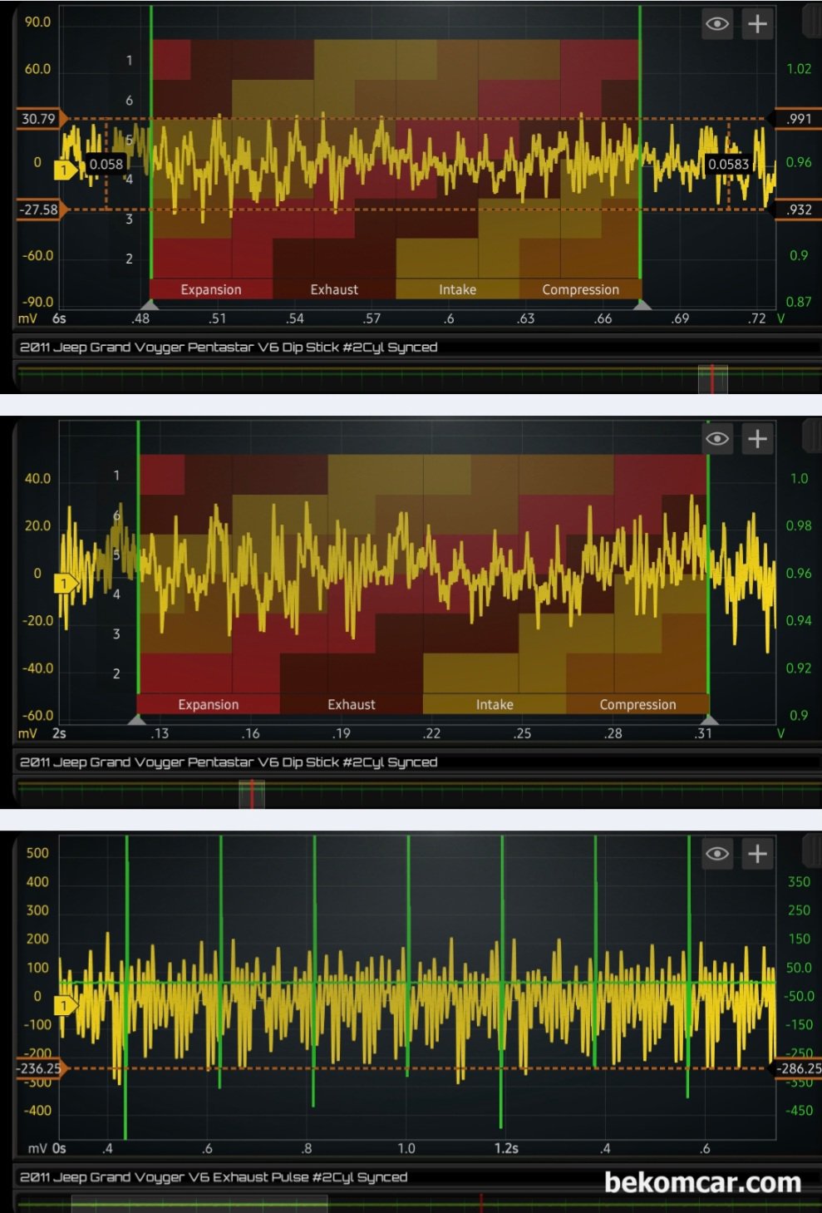
Task: Click the plus icon in top waveform panel
Action: click(x=757, y=24)
